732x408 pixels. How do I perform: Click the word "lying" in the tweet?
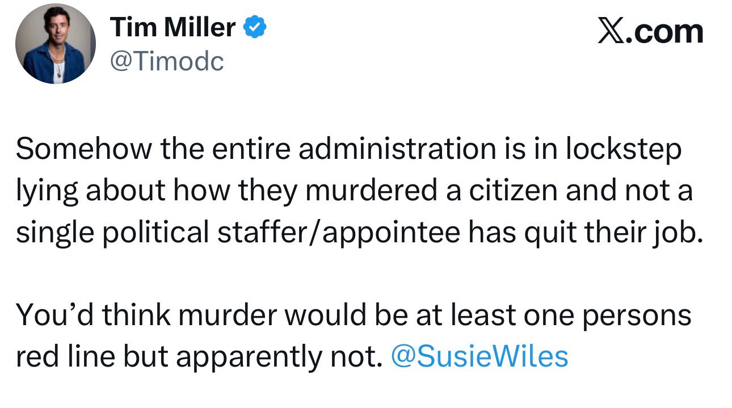point(47,191)
